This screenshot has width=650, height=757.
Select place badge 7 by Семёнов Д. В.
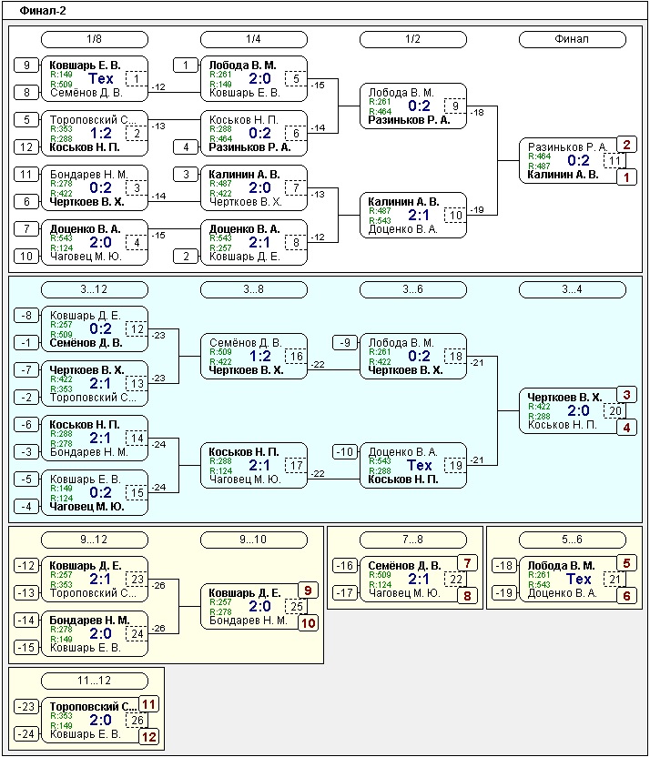pos(467,563)
